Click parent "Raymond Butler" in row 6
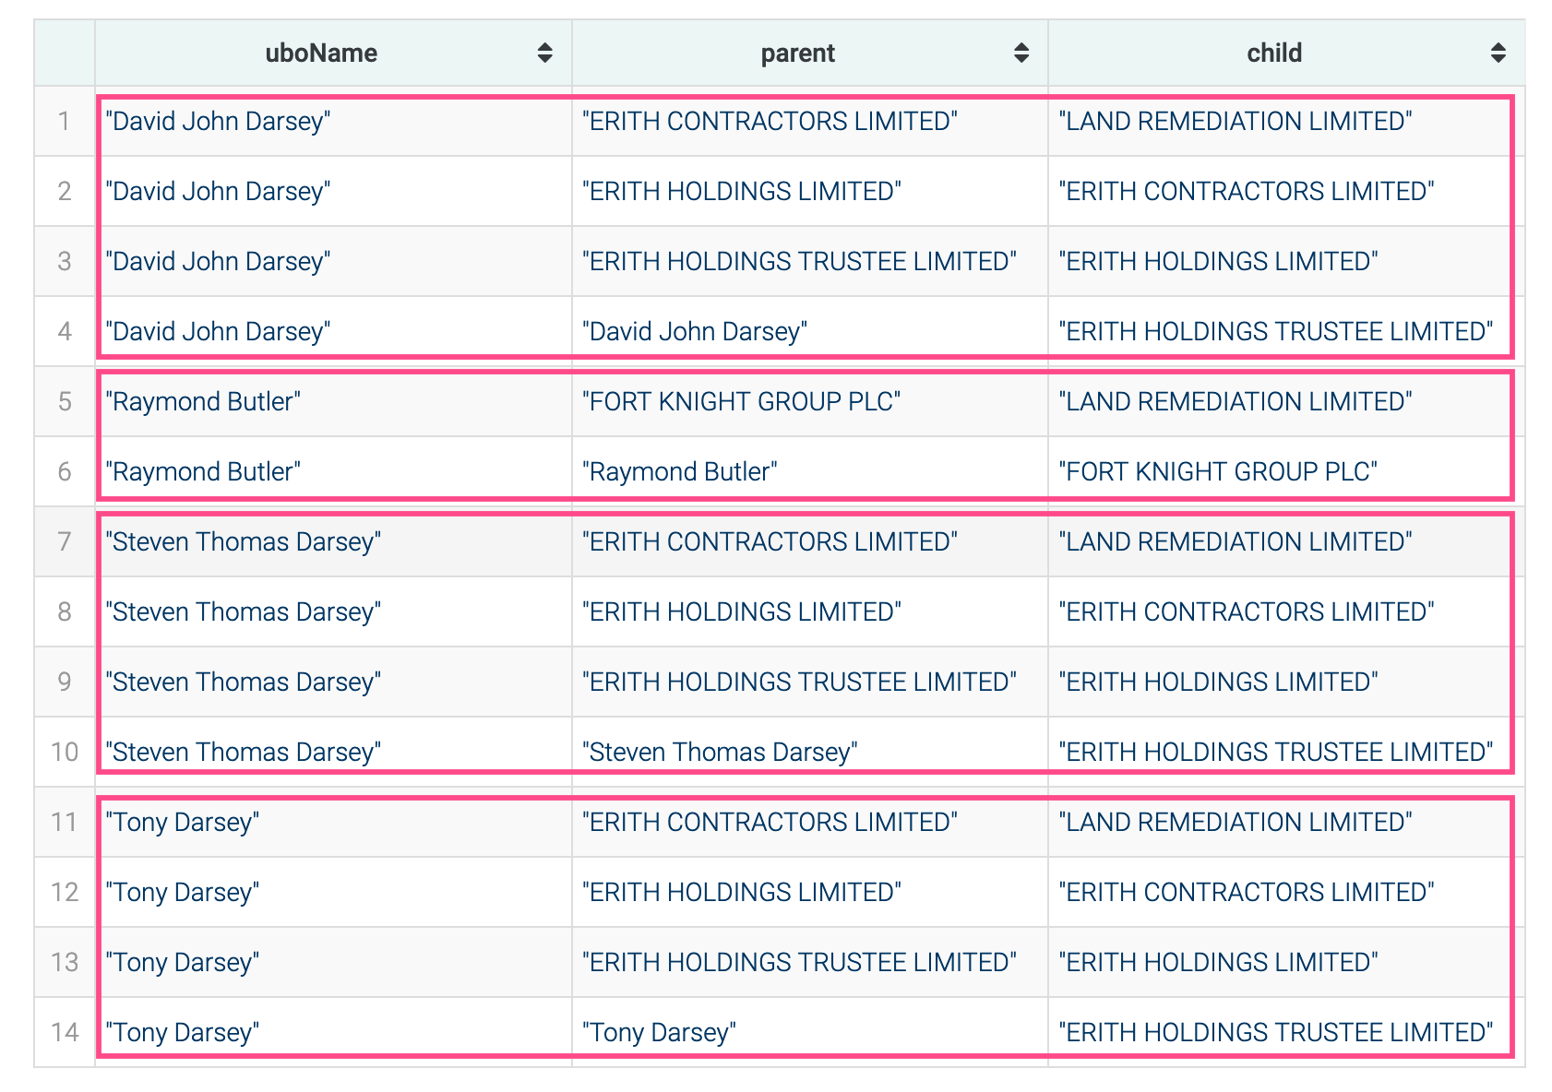The height and width of the screenshot is (1092, 1552). 679,471
